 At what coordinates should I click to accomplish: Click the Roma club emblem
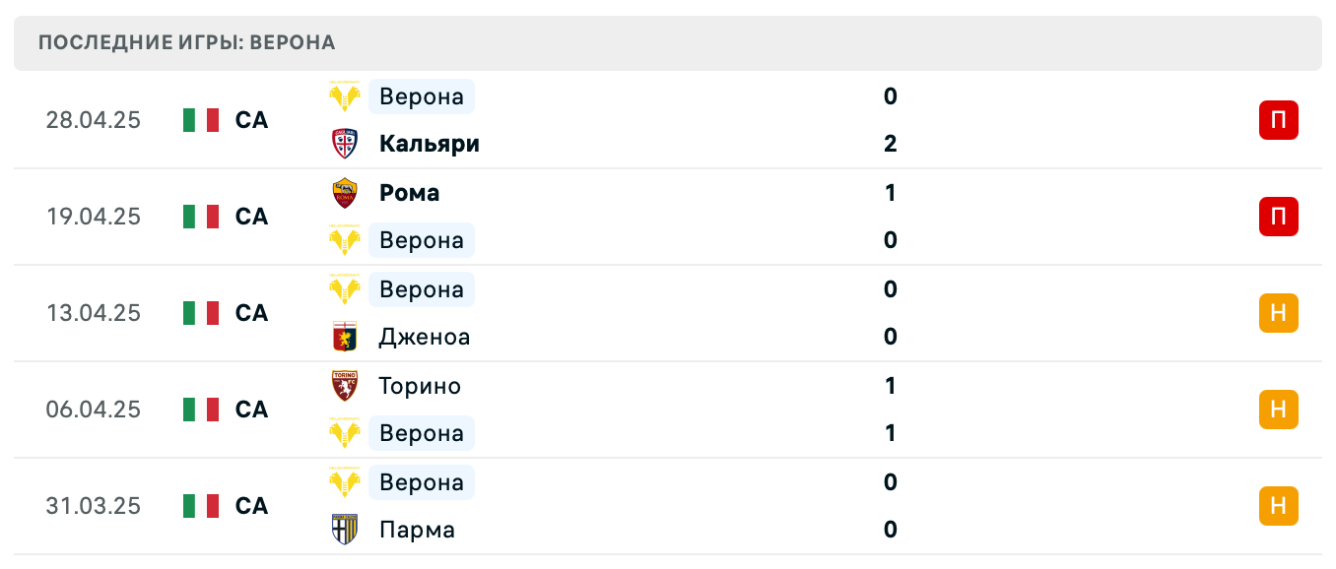click(x=346, y=192)
